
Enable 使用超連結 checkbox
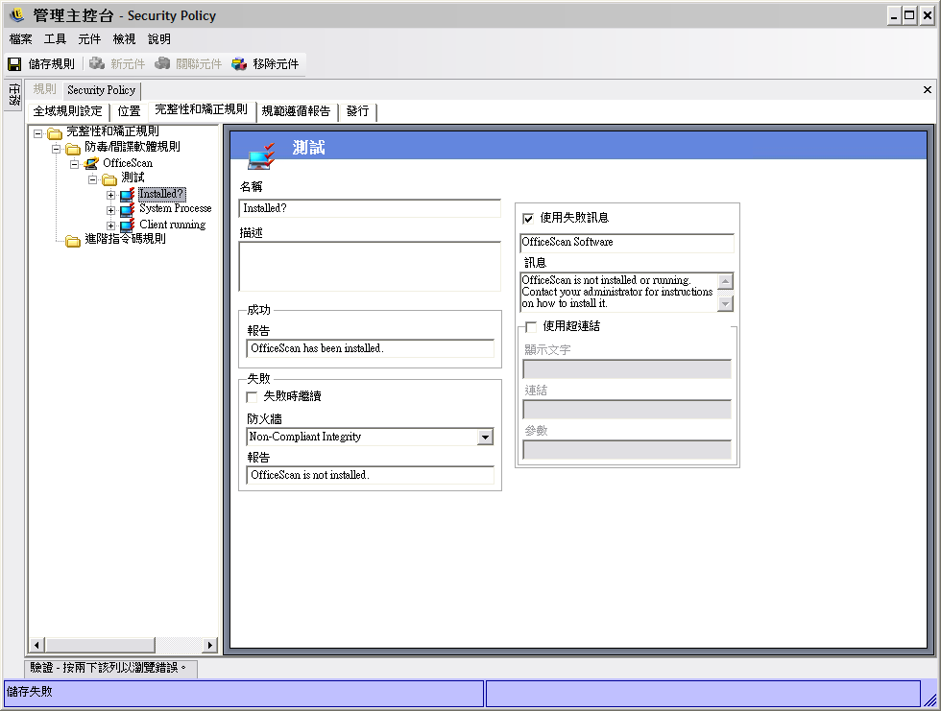(x=530, y=327)
